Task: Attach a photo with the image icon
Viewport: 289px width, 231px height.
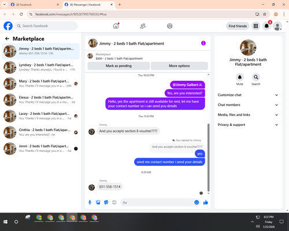Action: pos(98,202)
